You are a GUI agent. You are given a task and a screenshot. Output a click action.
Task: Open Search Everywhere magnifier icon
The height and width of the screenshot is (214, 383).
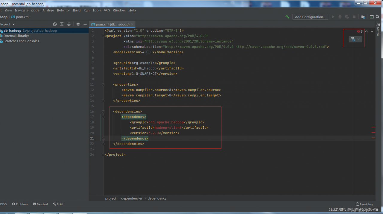(378, 17)
